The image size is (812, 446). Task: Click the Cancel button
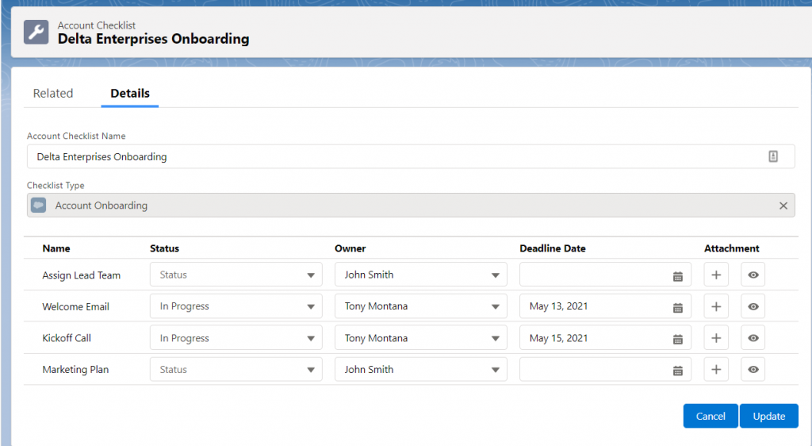710,416
